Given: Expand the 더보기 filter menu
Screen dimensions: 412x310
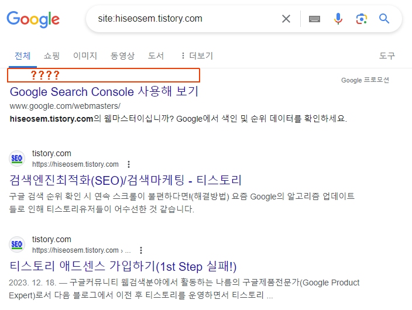Looking at the screenshot, I should point(197,56).
